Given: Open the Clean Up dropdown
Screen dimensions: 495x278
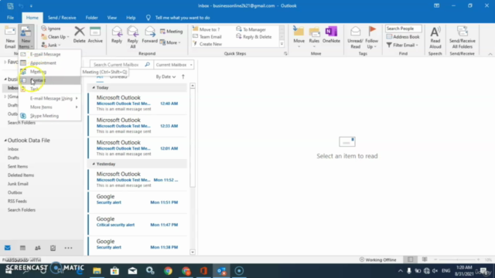Looking at the screenshot, I should click(55, 37).
